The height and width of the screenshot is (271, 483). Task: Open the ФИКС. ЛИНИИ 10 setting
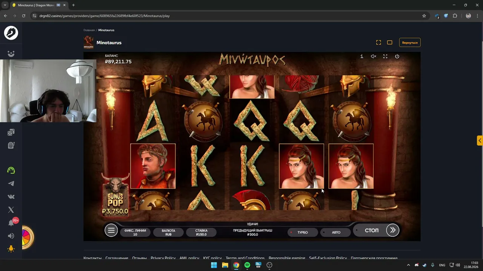[135, 232]
